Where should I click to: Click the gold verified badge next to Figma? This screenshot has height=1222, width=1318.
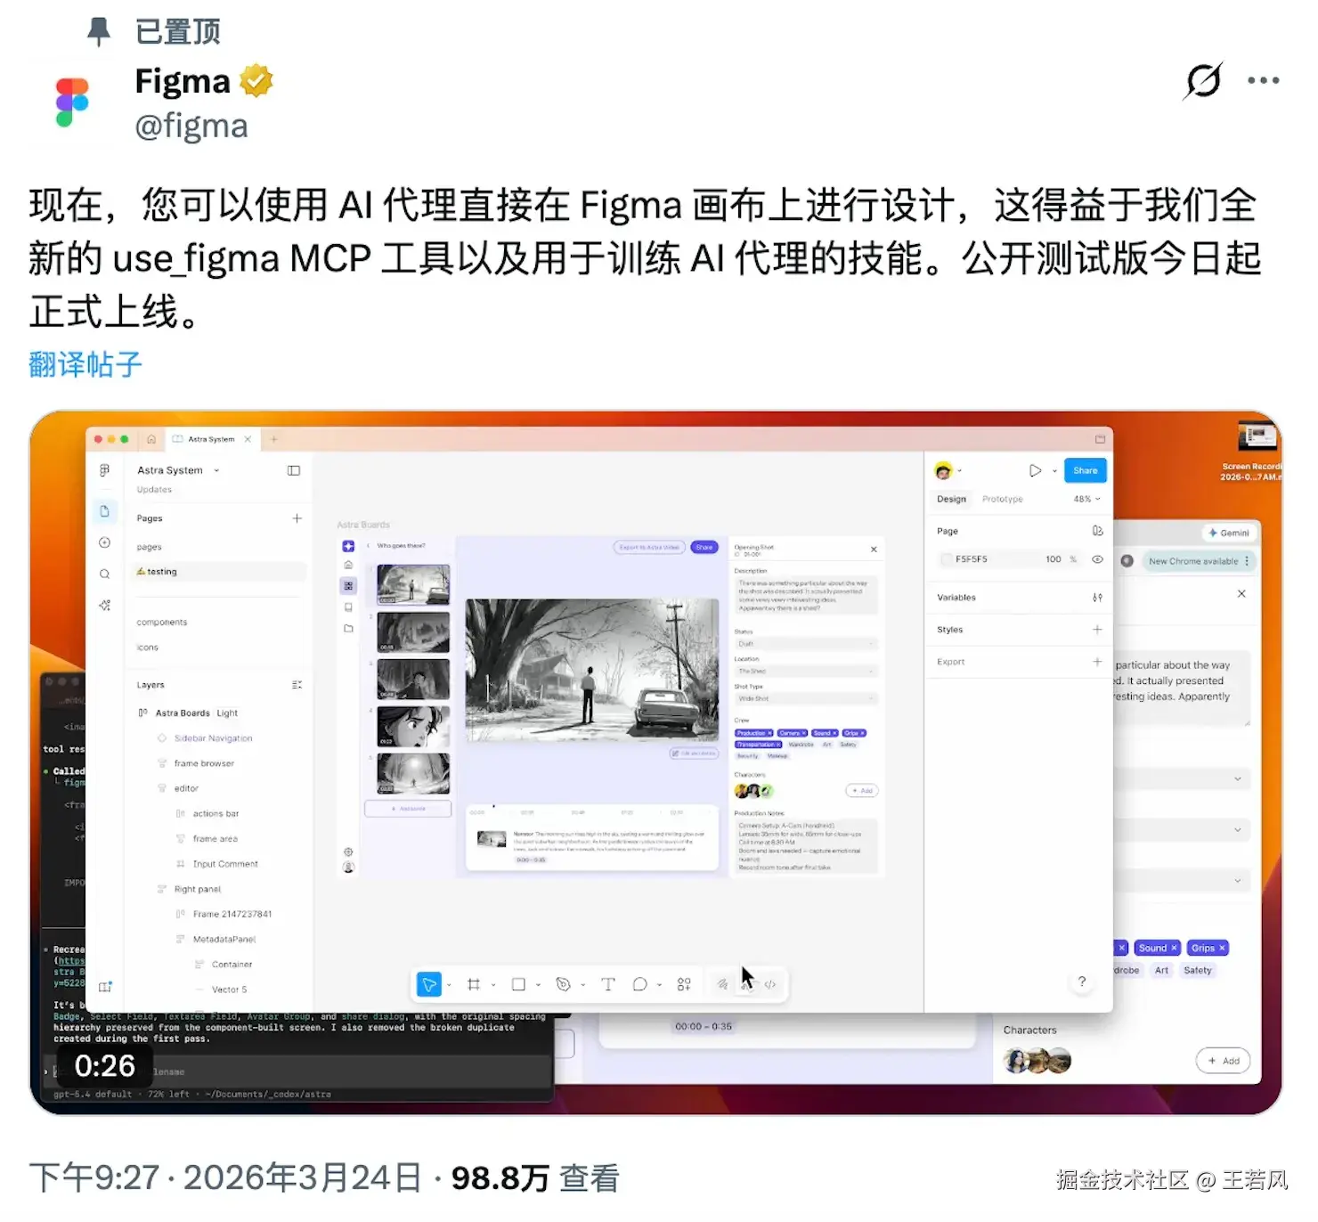pyautogui.click(x=256, y=81)
